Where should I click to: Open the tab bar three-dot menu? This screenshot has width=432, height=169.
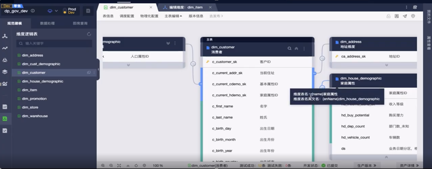click(x=406, y=7)
